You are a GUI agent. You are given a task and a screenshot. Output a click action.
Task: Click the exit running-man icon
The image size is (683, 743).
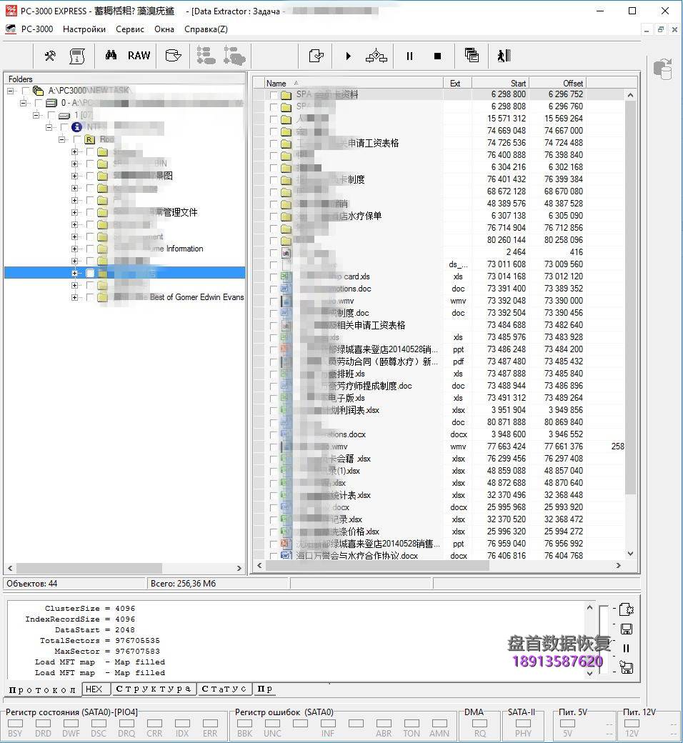point(504,56)
